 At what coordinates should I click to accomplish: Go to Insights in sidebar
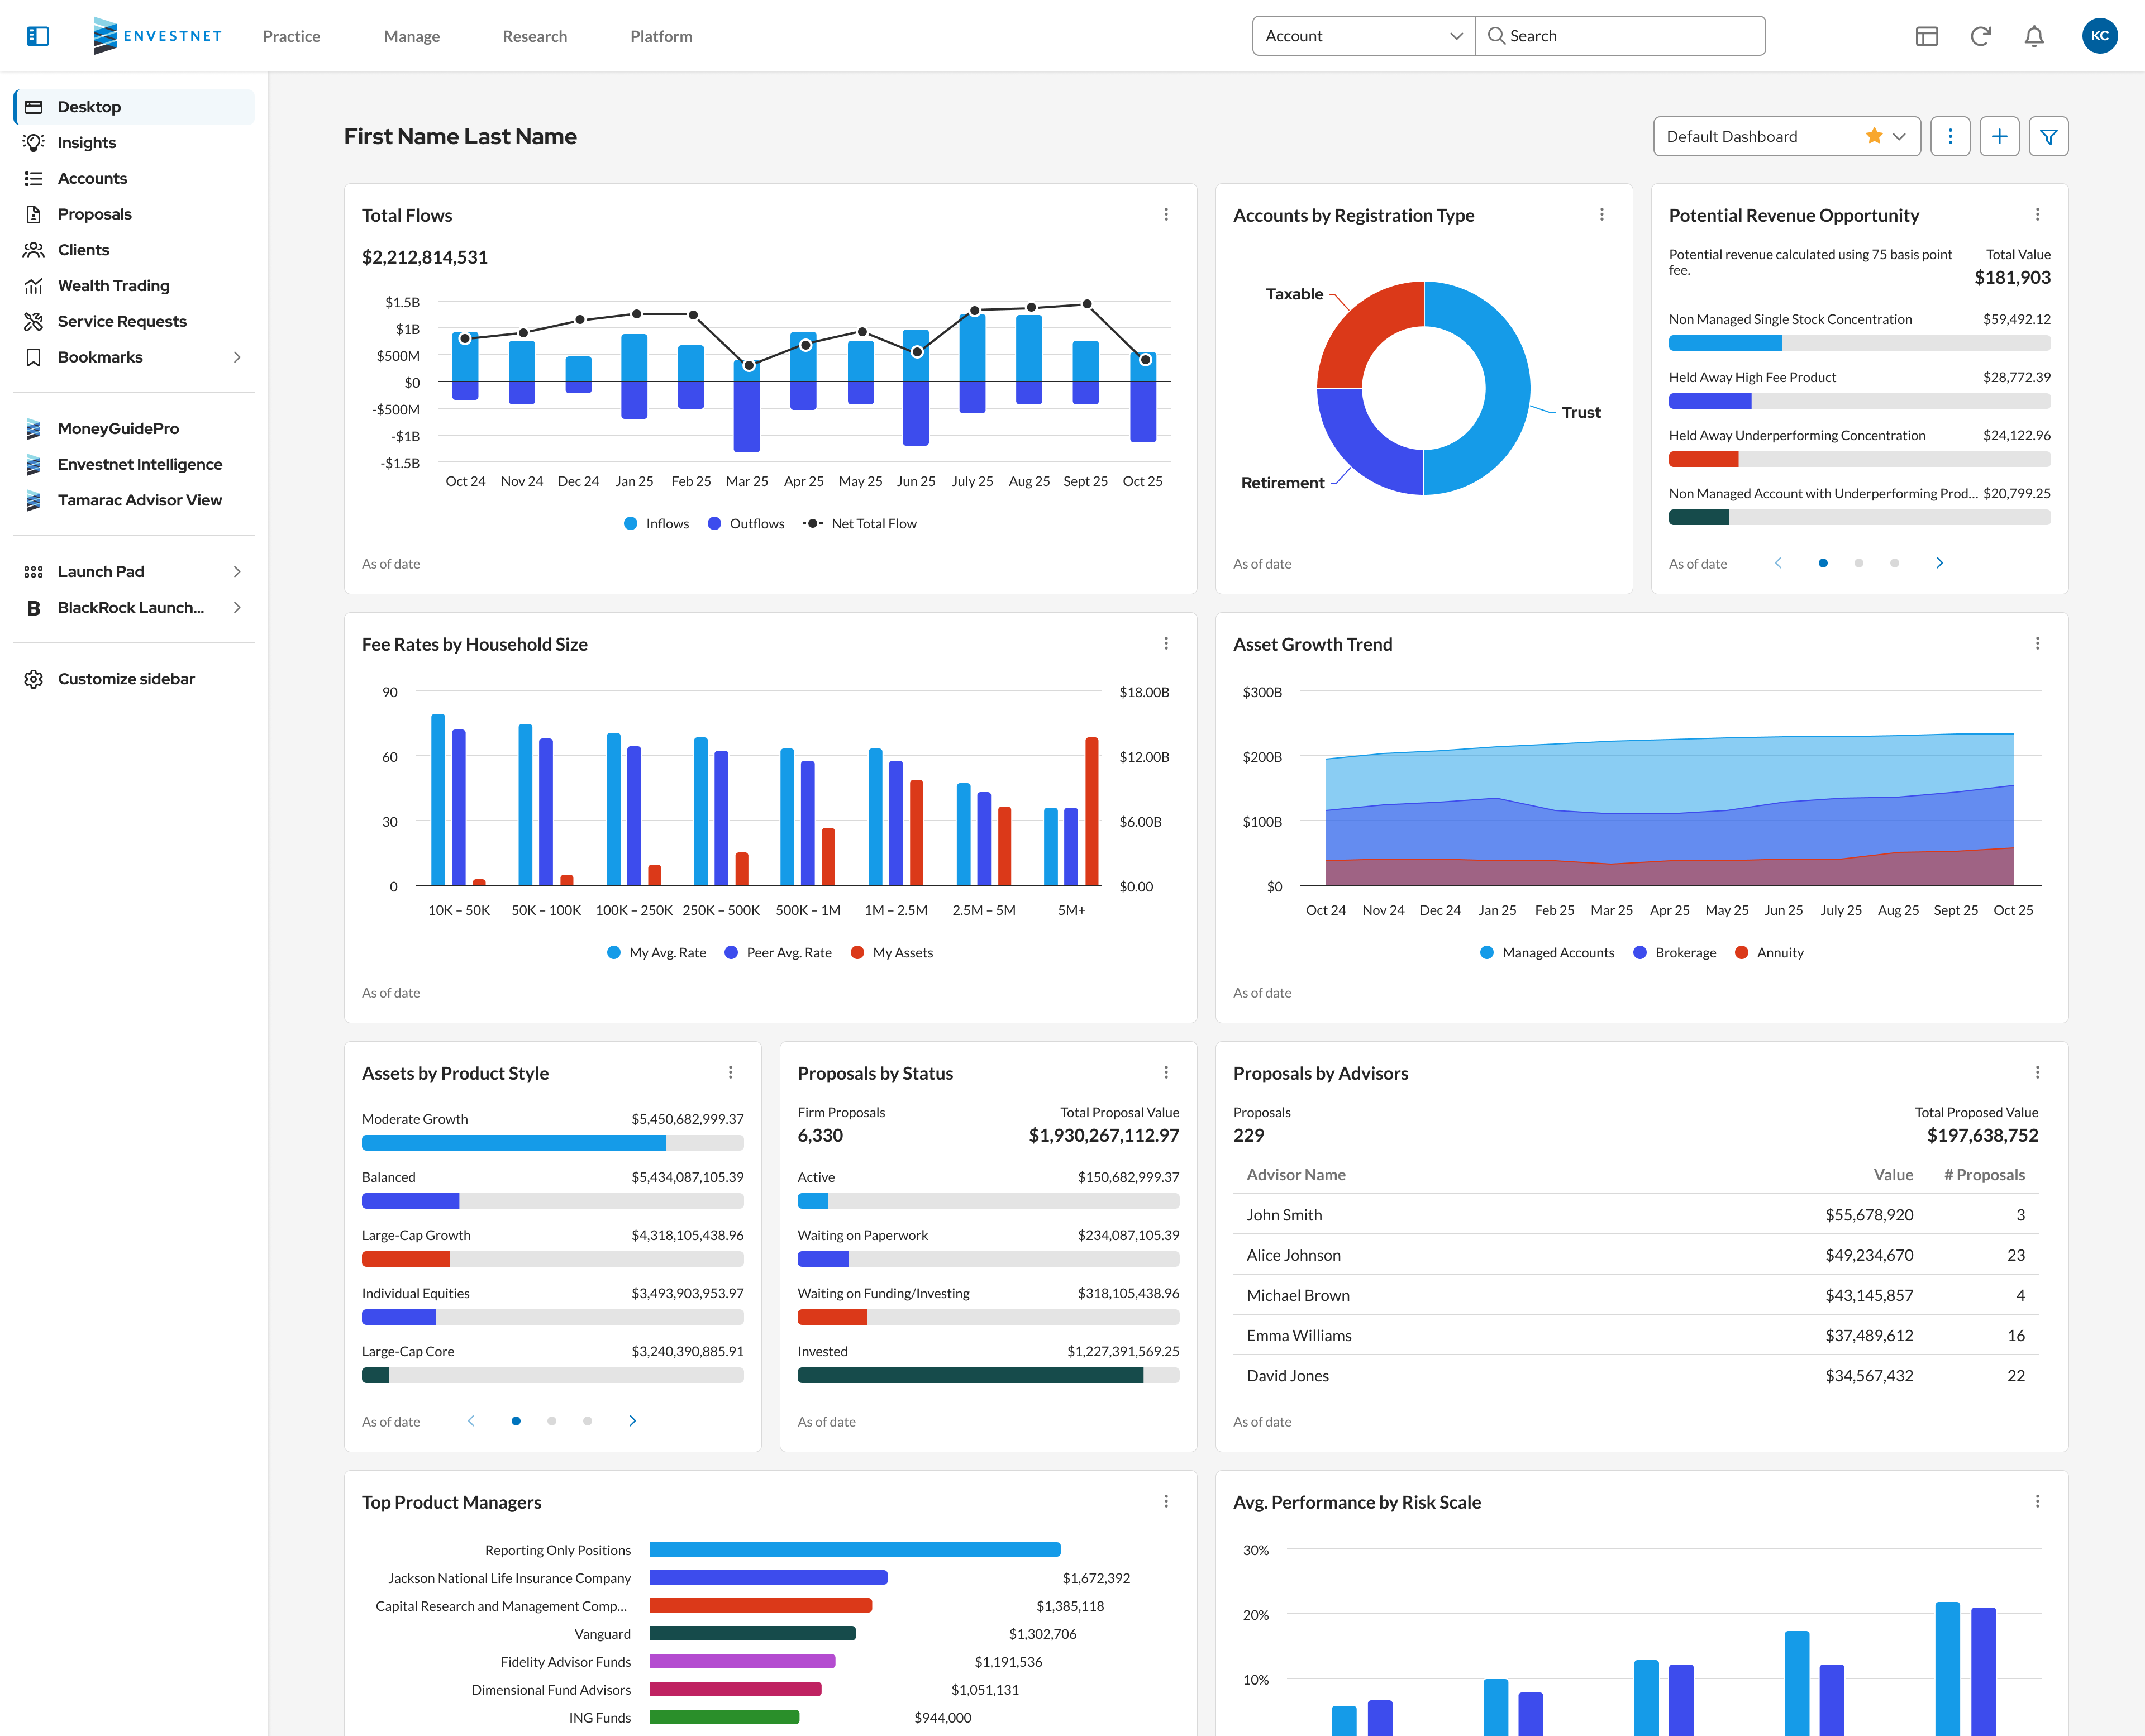pyautogui.click(x=133, y=143)
